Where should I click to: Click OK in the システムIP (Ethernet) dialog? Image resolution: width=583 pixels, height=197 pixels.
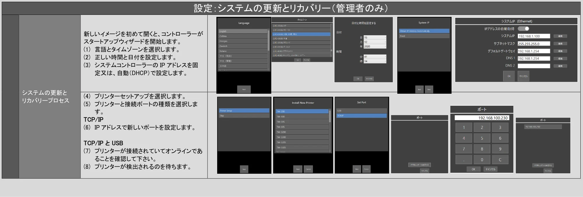[509, 76]
